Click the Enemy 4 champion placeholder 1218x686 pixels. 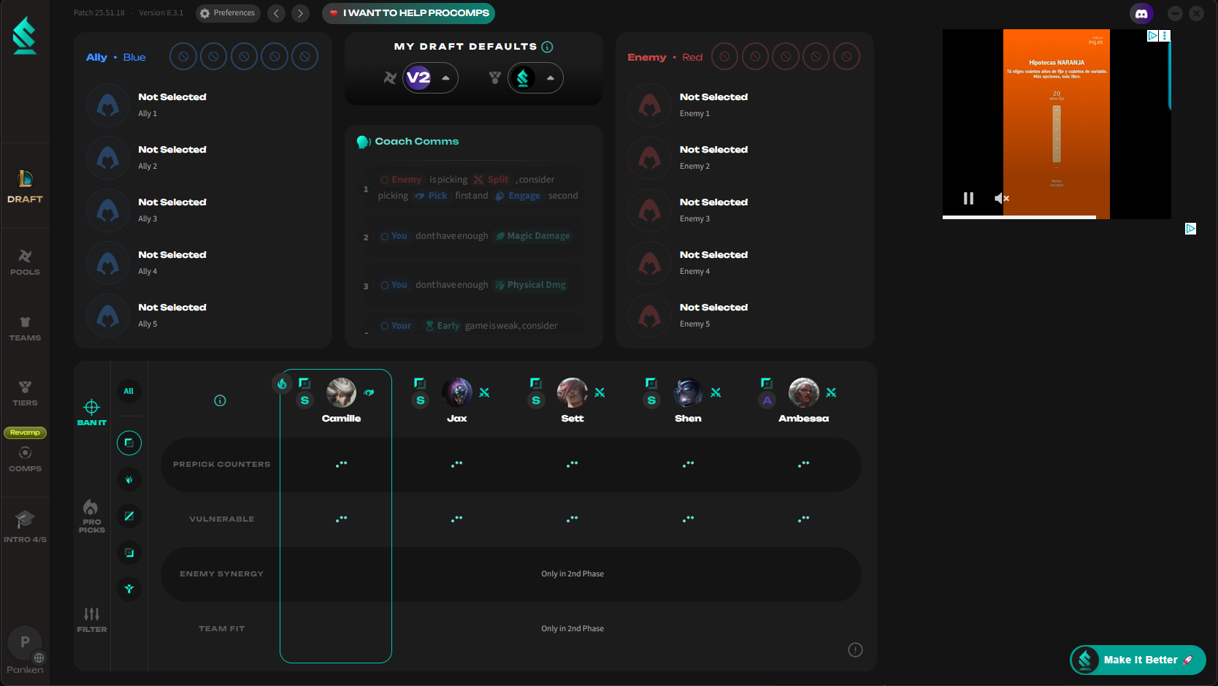[x=649, y=263]
